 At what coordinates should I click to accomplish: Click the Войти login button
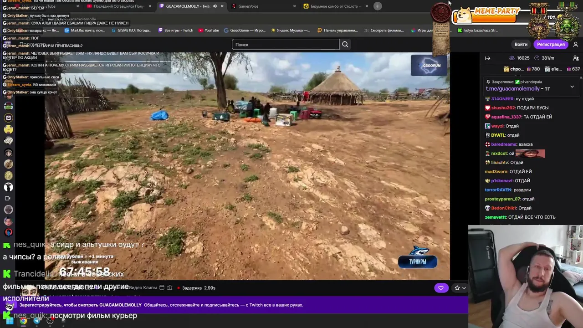click(x=521, y=44)
